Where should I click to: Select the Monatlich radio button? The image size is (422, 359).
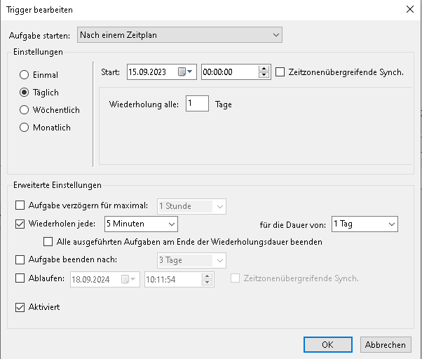pos(25,128)
